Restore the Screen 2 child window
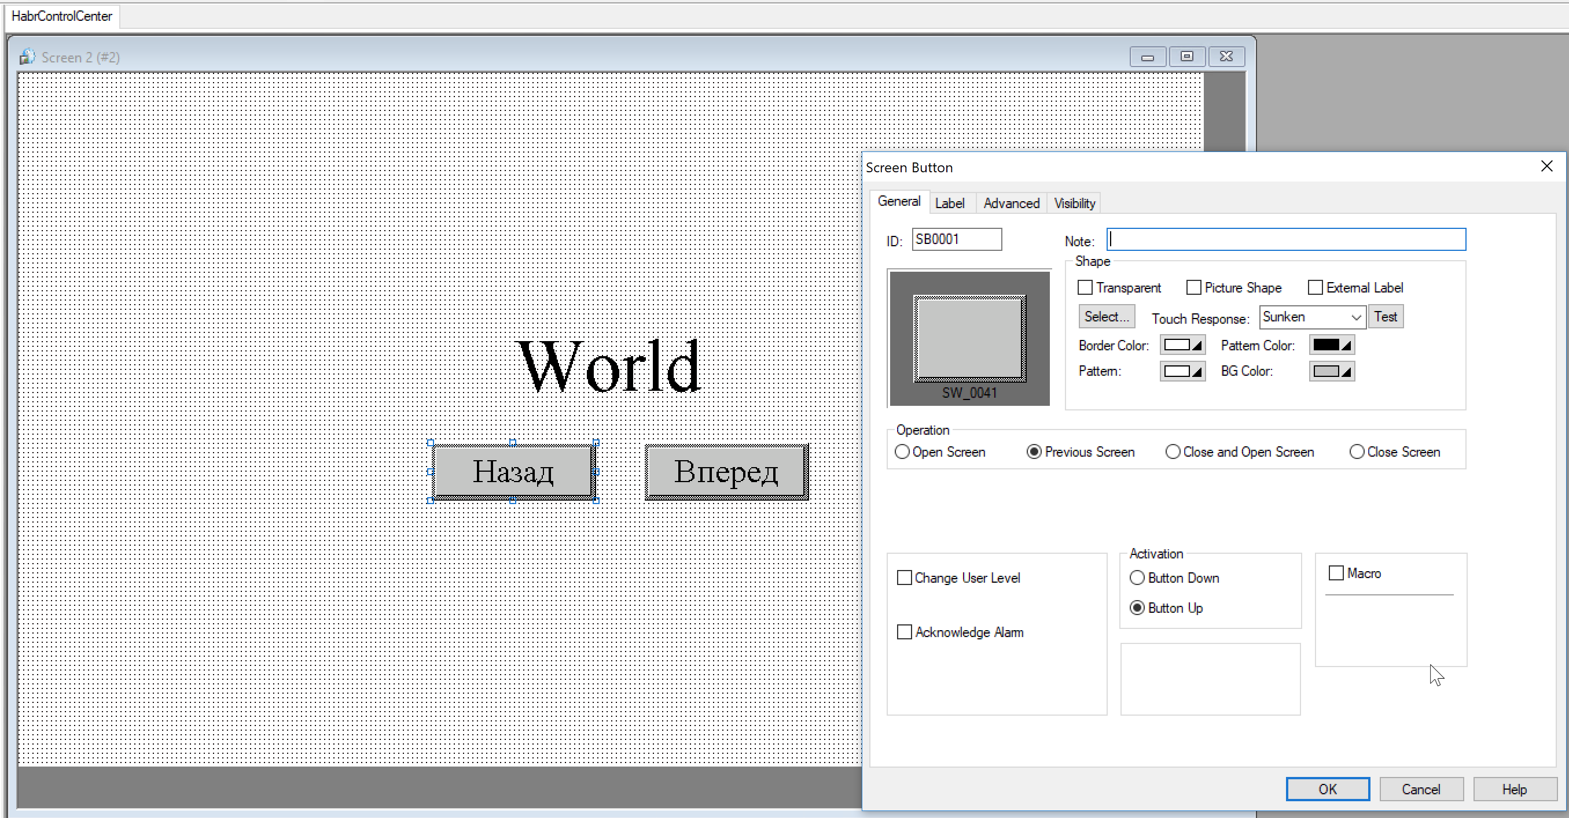Viewport: 1569px width, 818px height. pos(1186,57)
